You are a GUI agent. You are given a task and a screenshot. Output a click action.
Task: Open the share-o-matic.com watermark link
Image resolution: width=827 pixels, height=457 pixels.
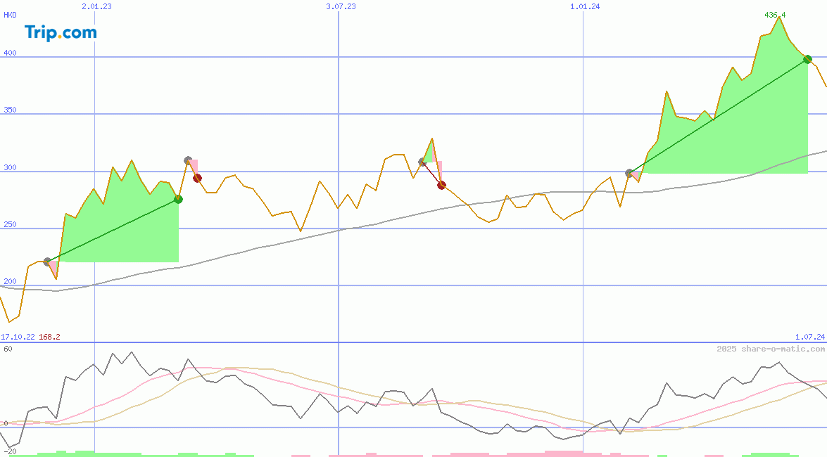tap(771, 349)
